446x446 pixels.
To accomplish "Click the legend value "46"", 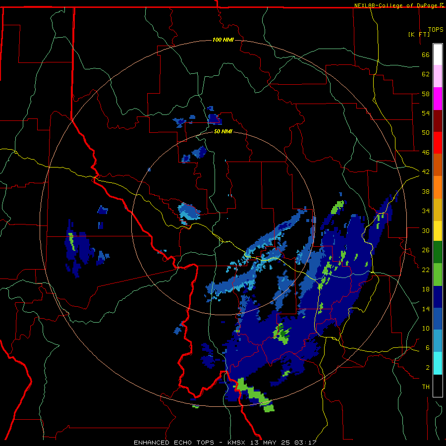I will click(426, 153).
